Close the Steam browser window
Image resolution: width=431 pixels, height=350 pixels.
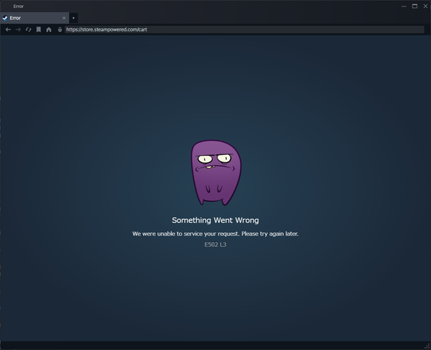pyautogui.click(x=425, y=6)
